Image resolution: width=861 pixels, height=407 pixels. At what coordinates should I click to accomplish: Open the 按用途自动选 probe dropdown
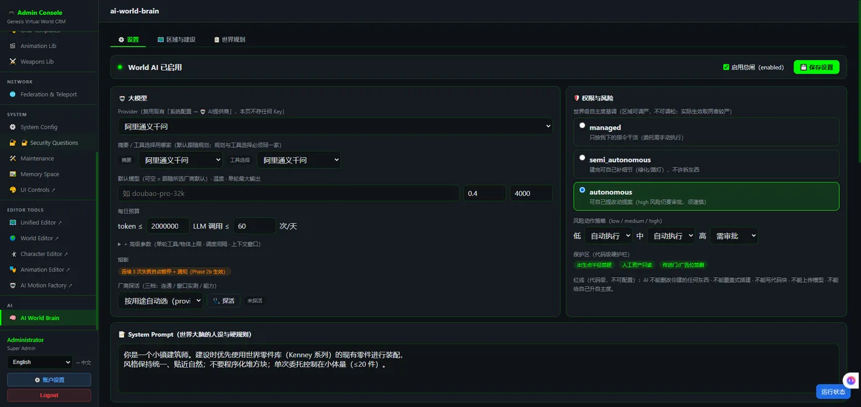tap(161, 301)
